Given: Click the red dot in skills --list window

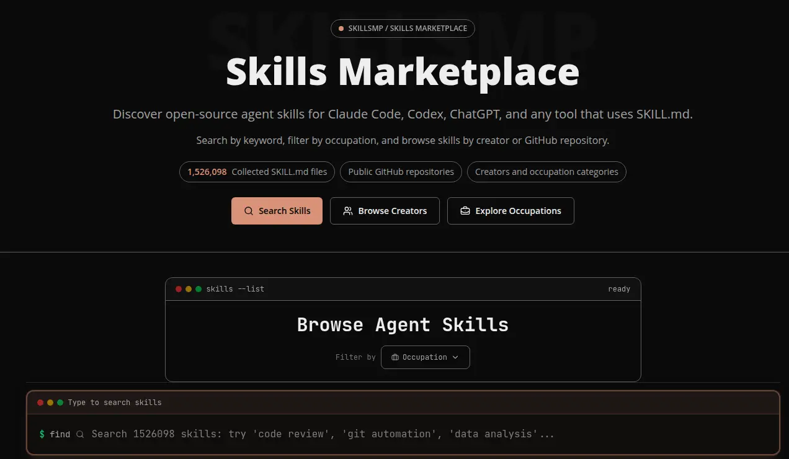Looking at the screenshot, I should [179, 289].
